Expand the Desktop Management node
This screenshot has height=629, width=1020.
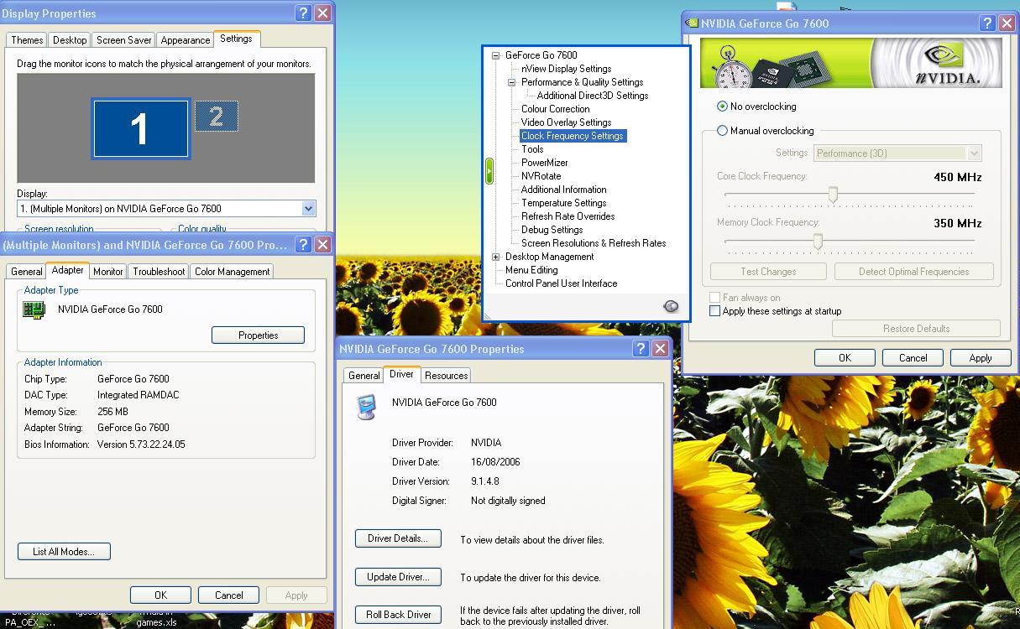[x=495, y=257]
